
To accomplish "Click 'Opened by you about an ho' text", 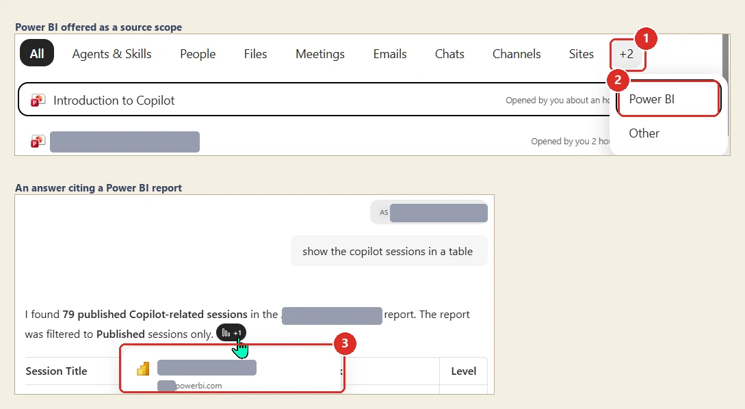I will tap(558, 101).
